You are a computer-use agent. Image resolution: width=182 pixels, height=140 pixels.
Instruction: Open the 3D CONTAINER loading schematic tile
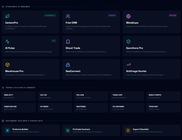click(x=127, y=108)
